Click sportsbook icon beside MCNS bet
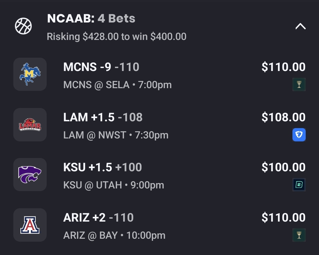This screenshot has width=319, height=255. [299, 85]
